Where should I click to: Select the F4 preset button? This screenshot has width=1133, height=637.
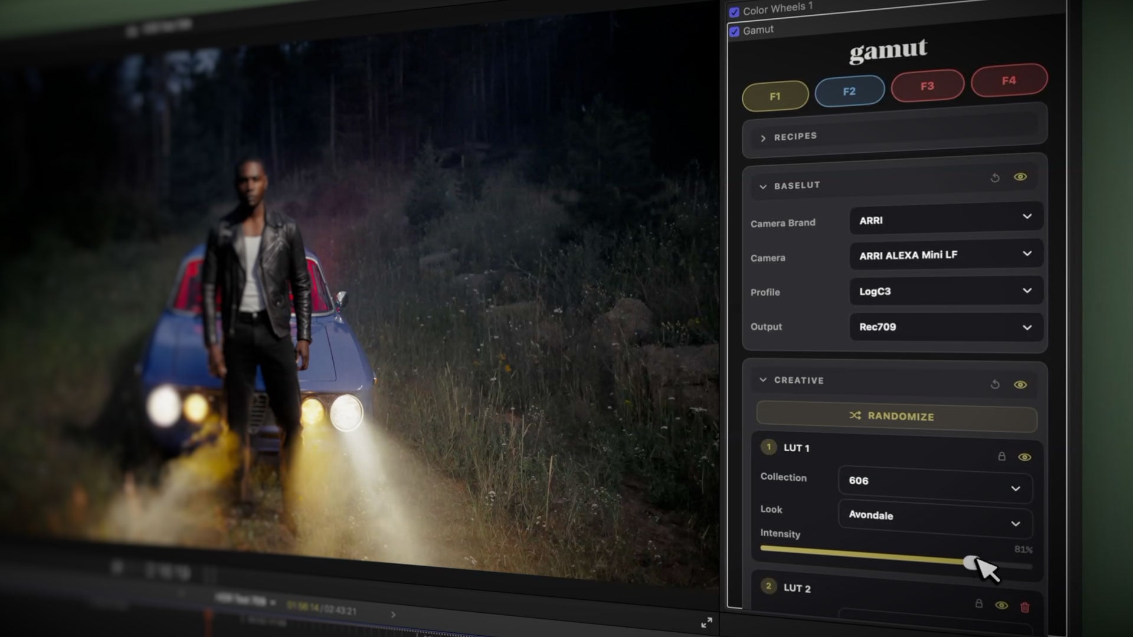1009,80
